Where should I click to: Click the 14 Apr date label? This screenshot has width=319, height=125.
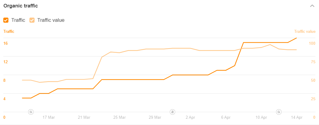point(297,117)
